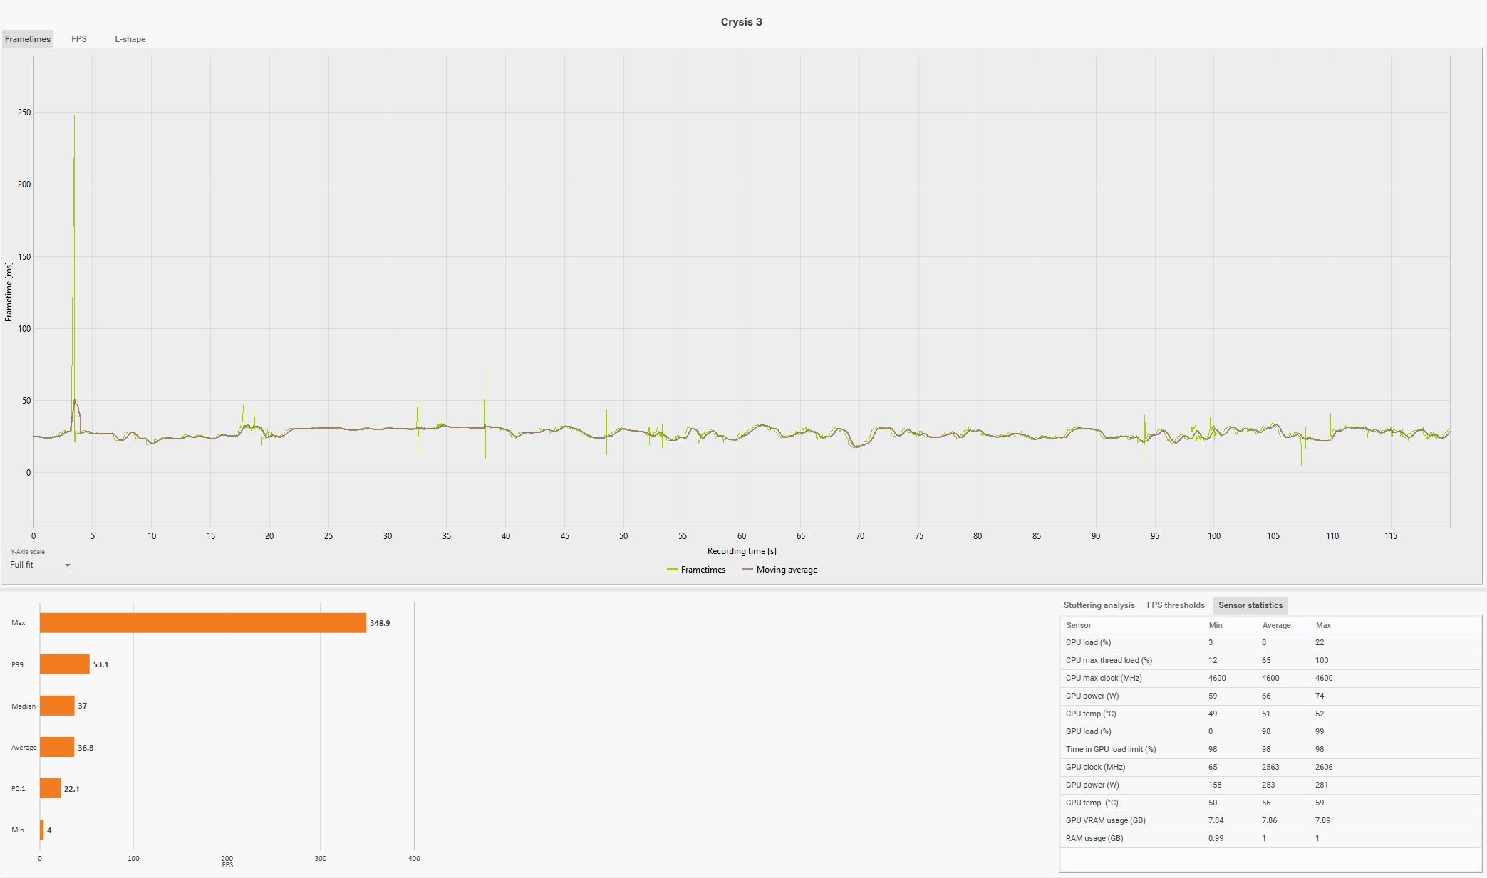Select the Sensor statistics tab
1487x878 pixels.
pos(1250,605)
